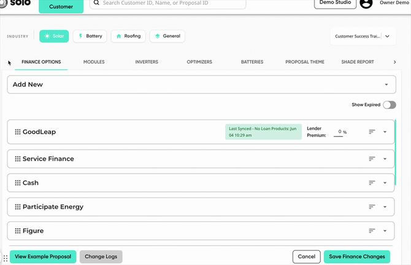Viewport: 411px width, 265px height.
Task: Expand the Figure row arrow
Action: point(385,231)
